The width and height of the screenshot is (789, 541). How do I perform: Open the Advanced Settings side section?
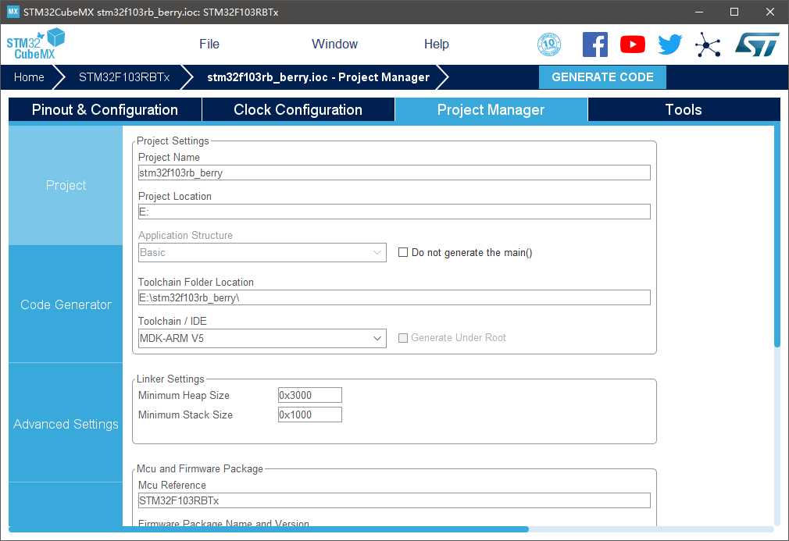[66, 424]
